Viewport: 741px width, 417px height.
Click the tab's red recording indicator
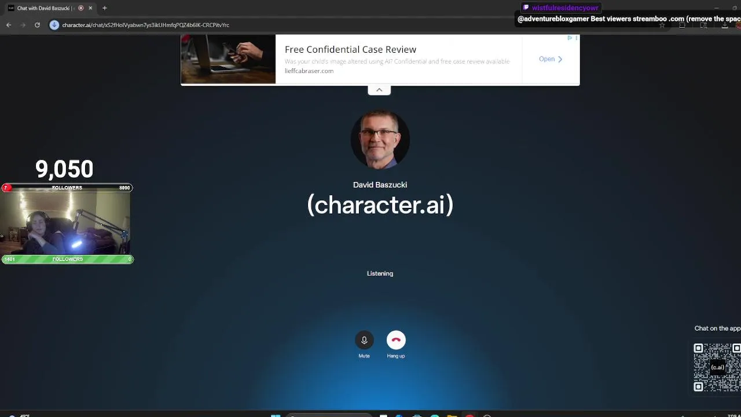[x=81, y=8]
